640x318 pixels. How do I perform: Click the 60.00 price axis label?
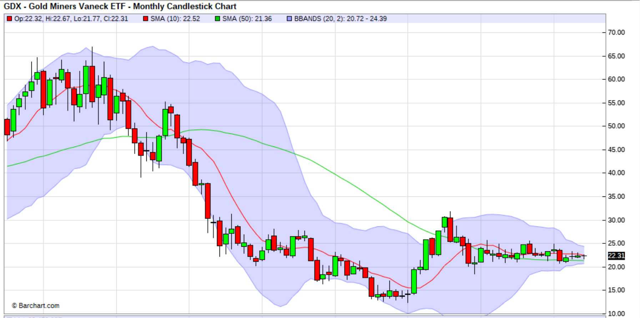click(x=616, y=79)
